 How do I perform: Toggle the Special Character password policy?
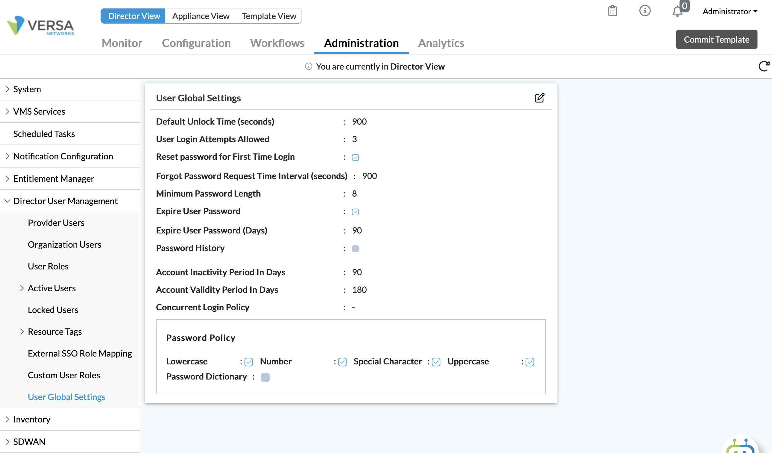436,362
